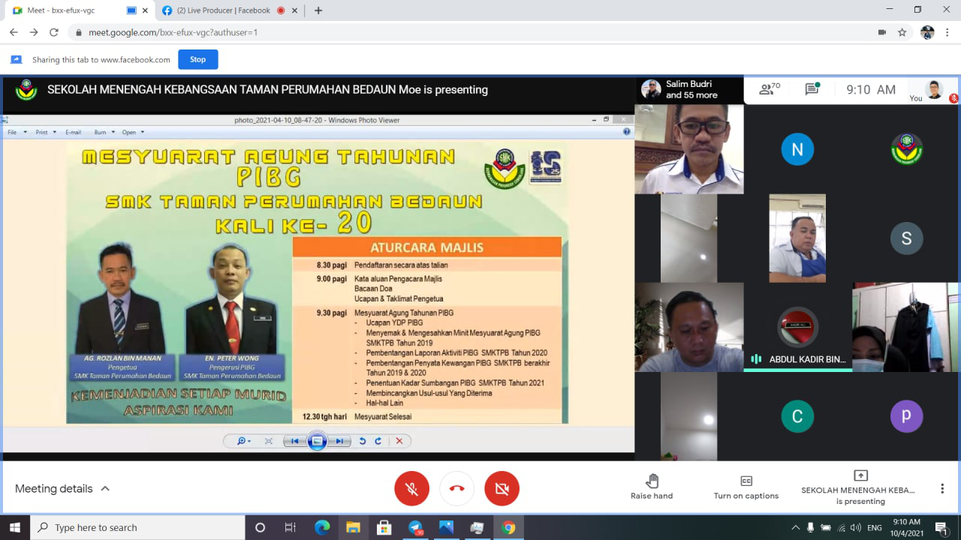This screenshot has height=540, width=961.
Task: Open File Explorer from the taskbar
Action: pos(353,527)
